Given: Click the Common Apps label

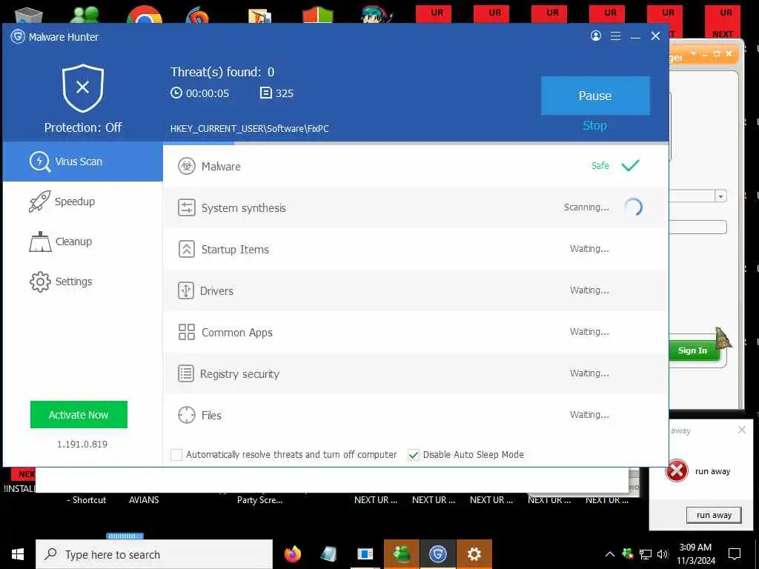Looking at the screenshot, I should [x=237, y=333].
